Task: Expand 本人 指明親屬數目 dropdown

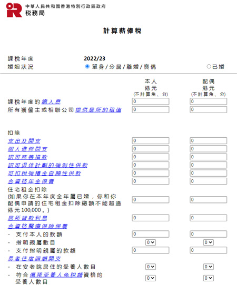Action: 151,242
